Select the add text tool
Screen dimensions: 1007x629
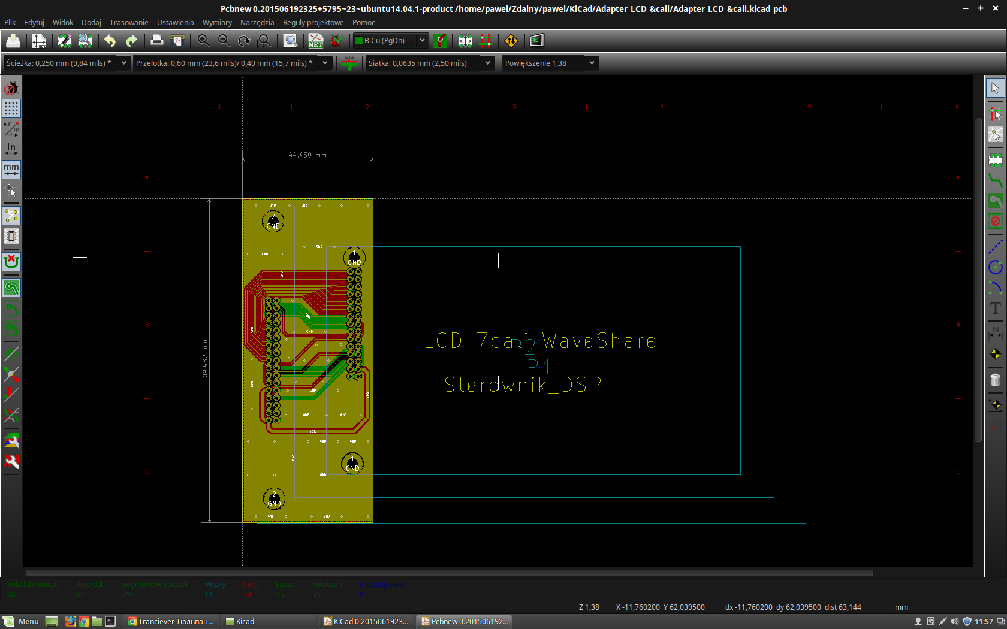tap(995, 309)
